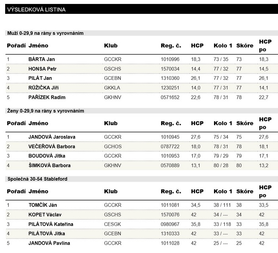Click round score 75 / 34
Viewport: 278px width, 253px height.
tap(221, 137)
